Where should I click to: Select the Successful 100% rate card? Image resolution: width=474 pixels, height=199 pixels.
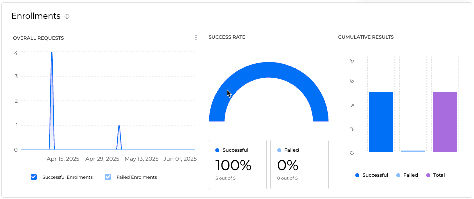click(x=238, y=164)
